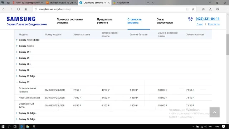Click the 7 950 ₽ screen price
Screen dimensions: 229x129
(x=77, y=90)
